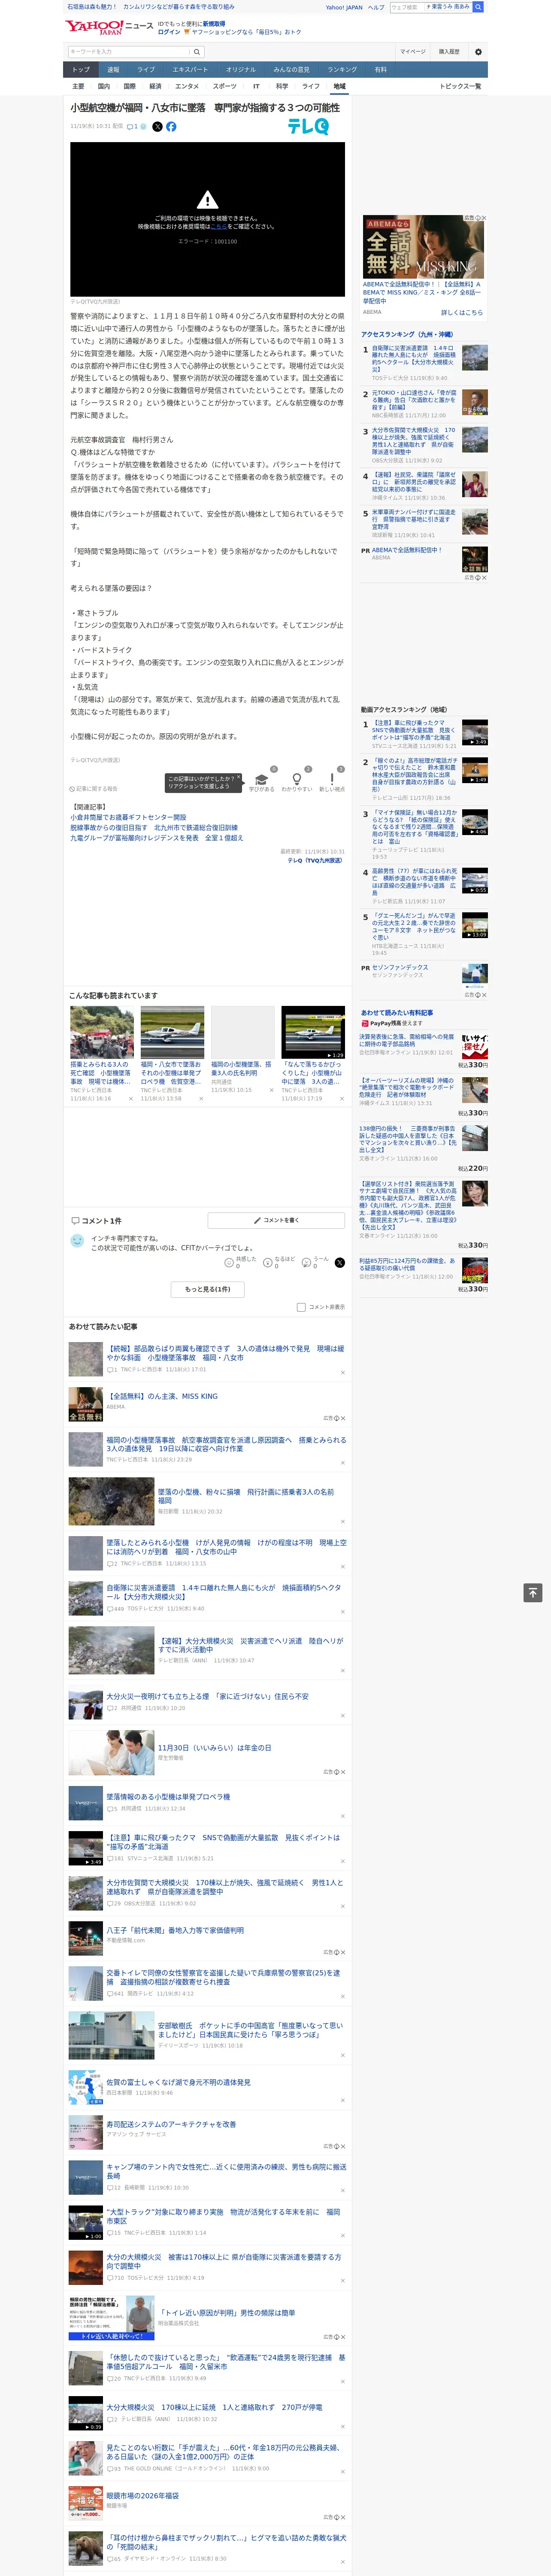This screenshot has height=2576, width=551.
Task: Share the comment on X
Action: [x=339, y=1263]
